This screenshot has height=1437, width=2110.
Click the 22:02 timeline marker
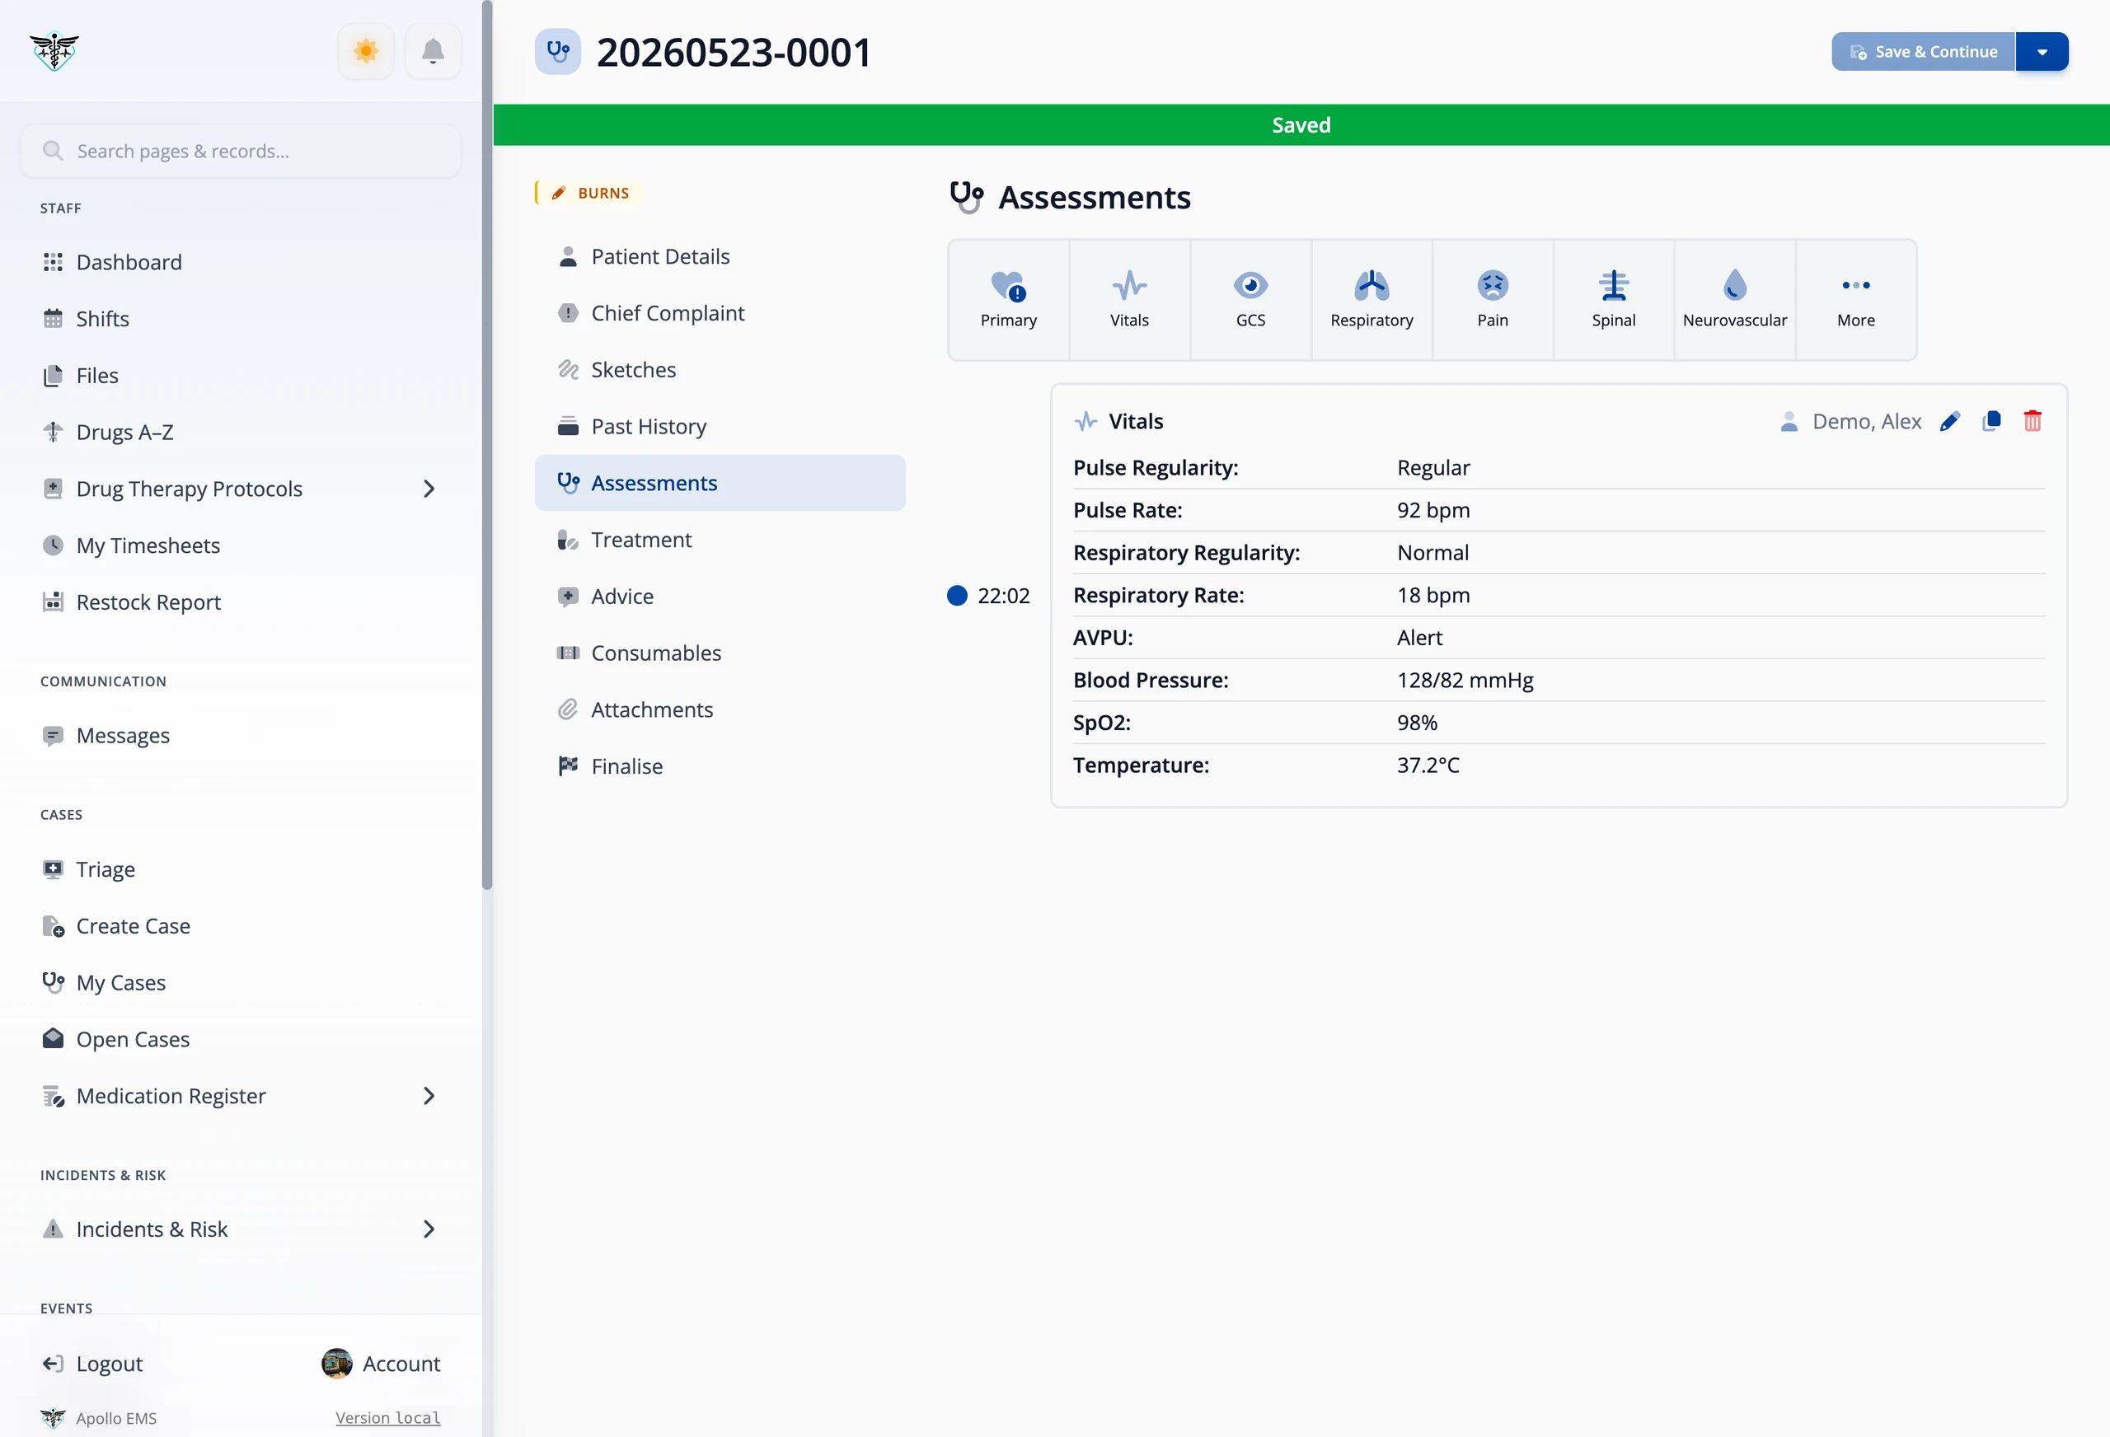coord(987,596)
